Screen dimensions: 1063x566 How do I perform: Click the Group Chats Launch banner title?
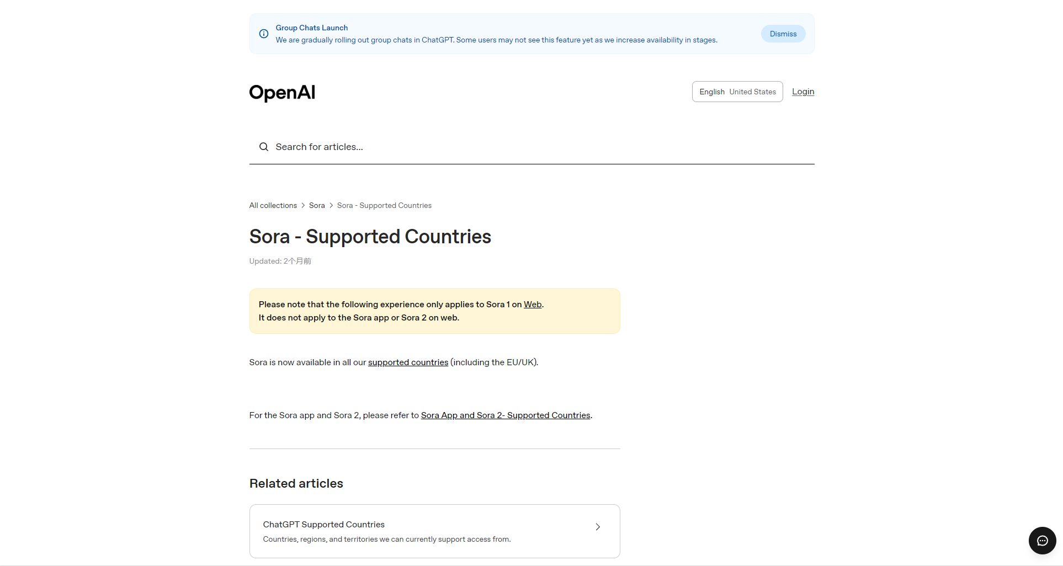311,28
